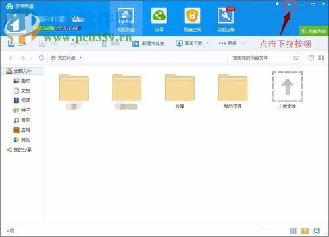Image resolution: width=329 pixels, height=237 pixels.
Task: Switch to list view layout icon
Action: tap(311, 58)
